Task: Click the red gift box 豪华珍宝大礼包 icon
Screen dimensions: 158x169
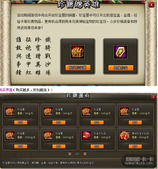Action: pos(125,136)
